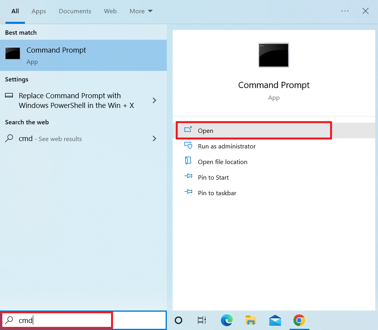
Task: Launch the Mail app from the taskbar
Action: pos(275,320)
